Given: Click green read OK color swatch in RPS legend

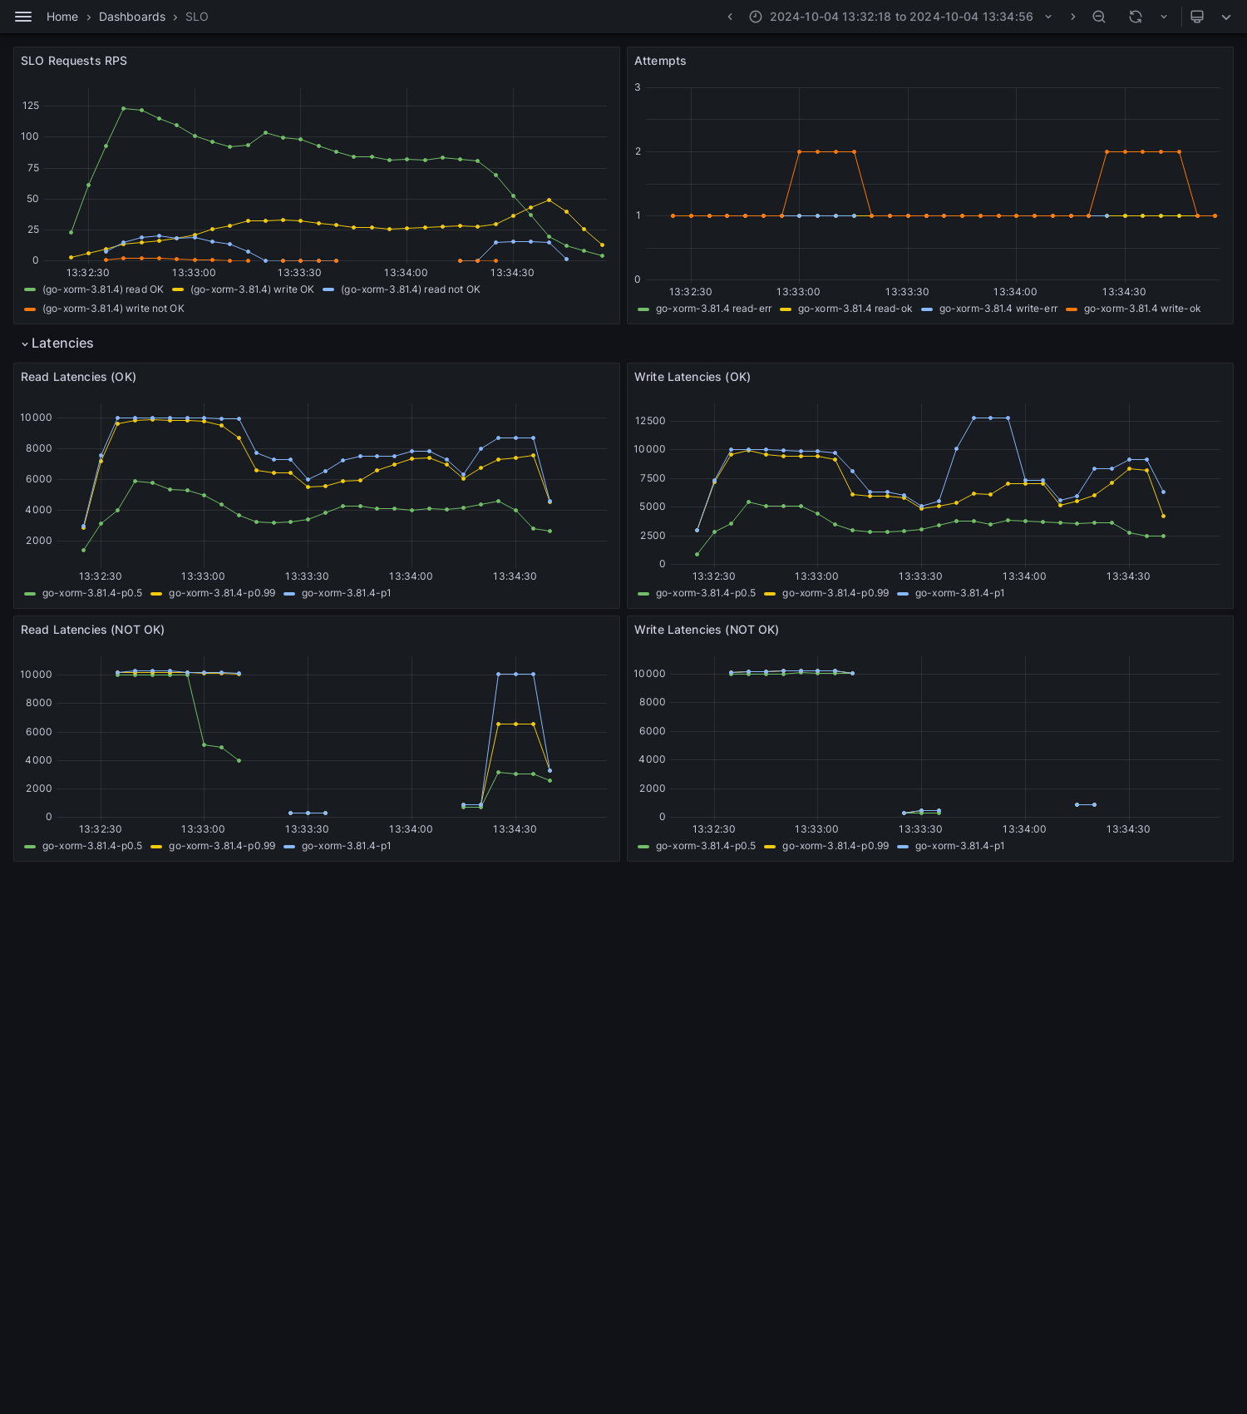Looking at the screenshot, I should [30, 289].
